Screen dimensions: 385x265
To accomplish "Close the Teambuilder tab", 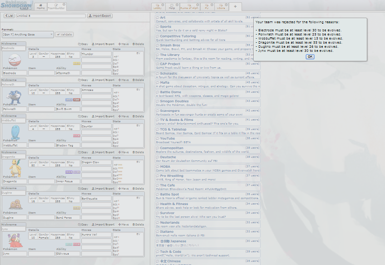I will click(64, 5).
